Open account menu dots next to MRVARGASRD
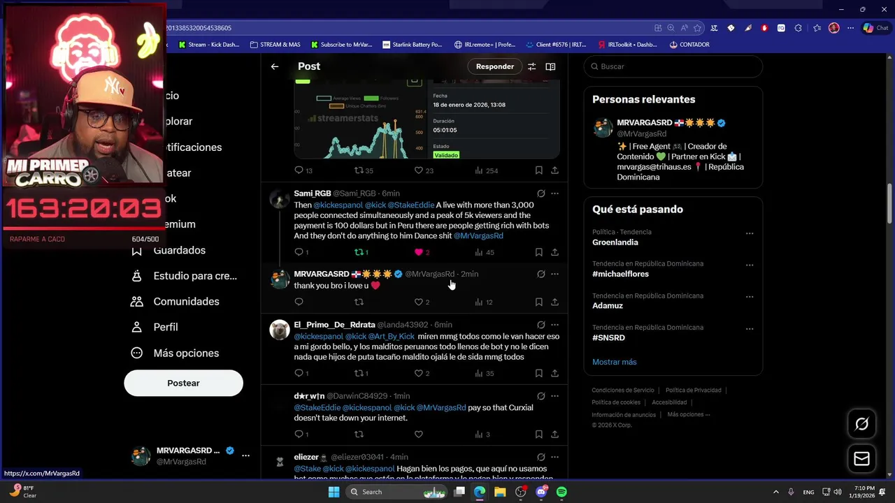This screenshot has height=503, width=895. (x=245, y=455)
